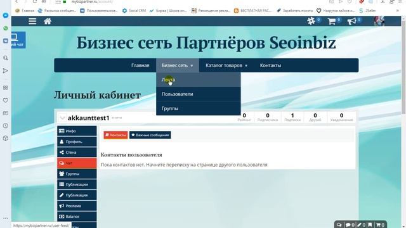Screen dimensions: 406x228
Task: Open the 'Подписчики' counter
Action: 268,117
